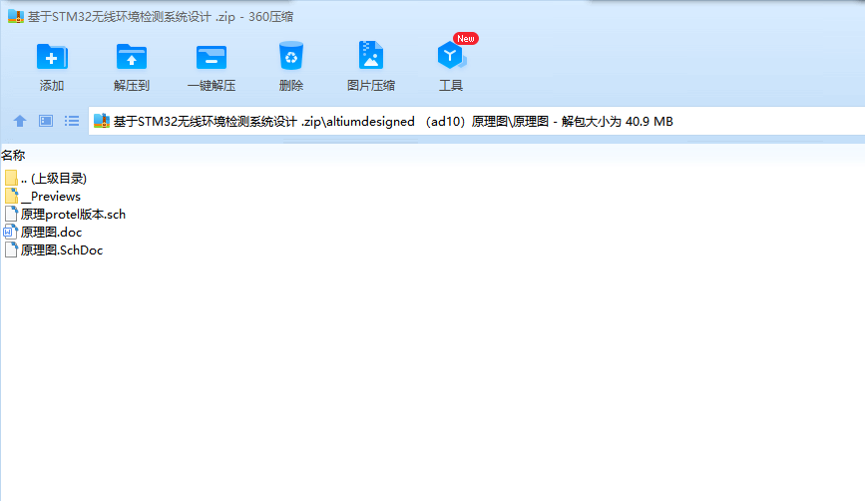Image resolution: width=865 pixels, height=501 pixels.
Task: Click the 360压缩 icon in the title bar
Action: [x=15, y=16]
